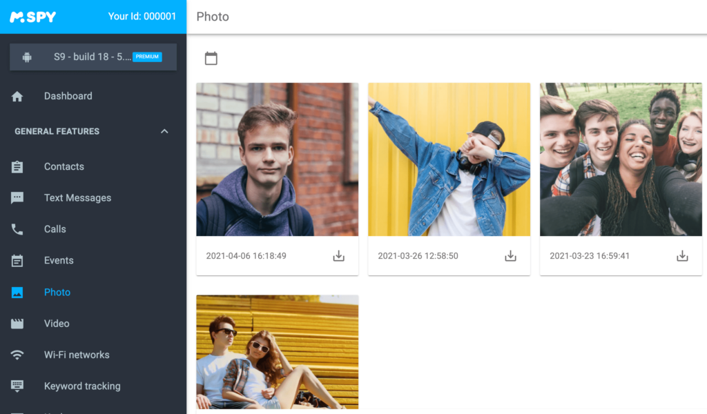Click the mSpy logo
This screenshot has width=707, height=414.
coord(33,17)
